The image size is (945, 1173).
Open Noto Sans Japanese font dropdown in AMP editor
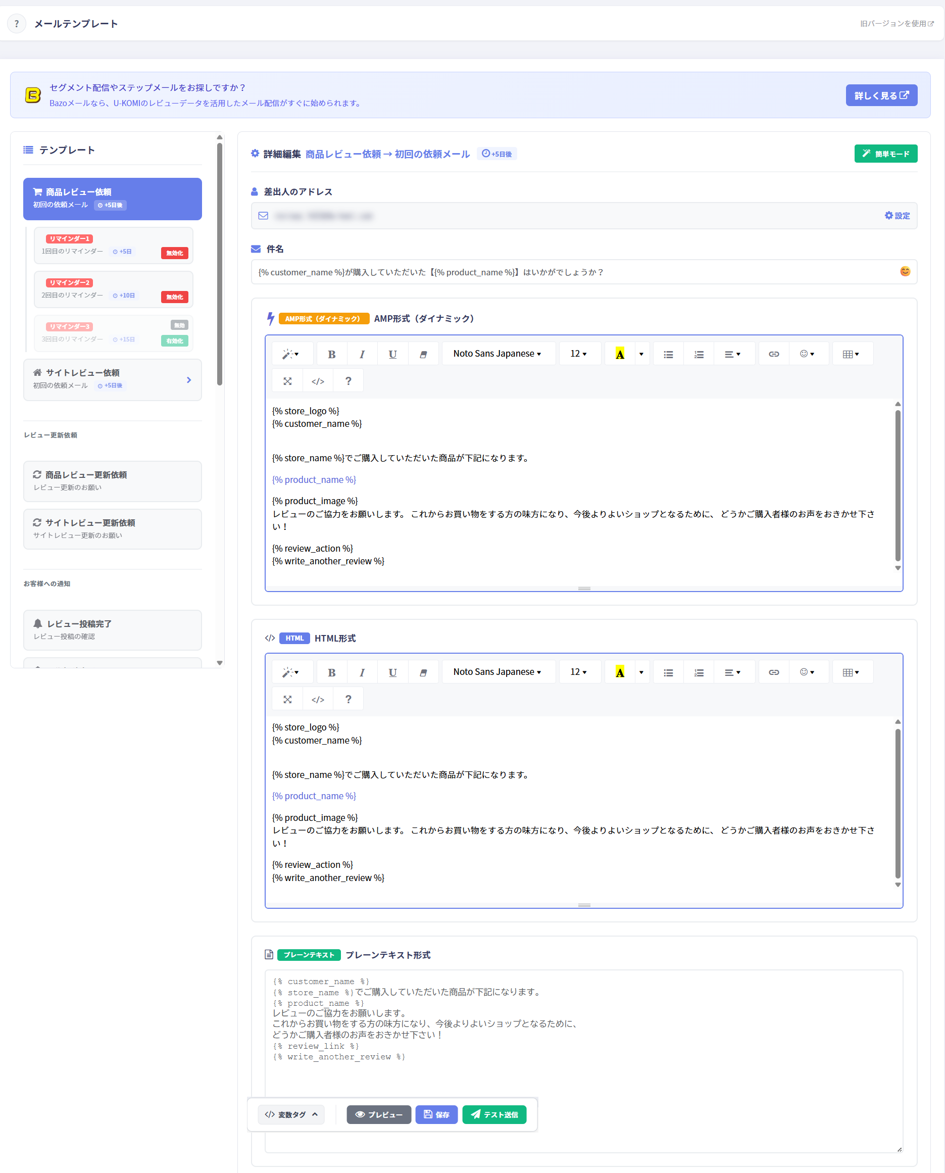pos(498,354)
